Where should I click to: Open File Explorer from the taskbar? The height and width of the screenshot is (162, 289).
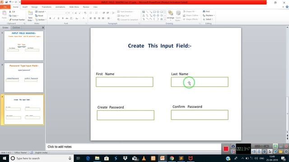[x=97, y=158]
